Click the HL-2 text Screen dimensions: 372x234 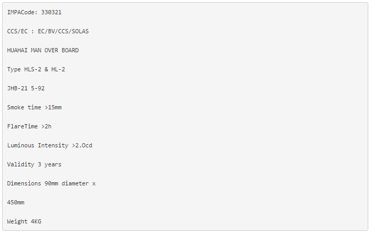[x=58, y=69]
